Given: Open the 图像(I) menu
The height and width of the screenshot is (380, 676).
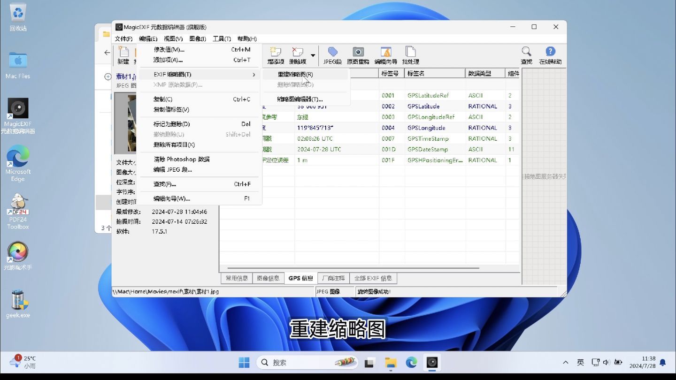Looking at the screenshot, I should coord(198,39).
